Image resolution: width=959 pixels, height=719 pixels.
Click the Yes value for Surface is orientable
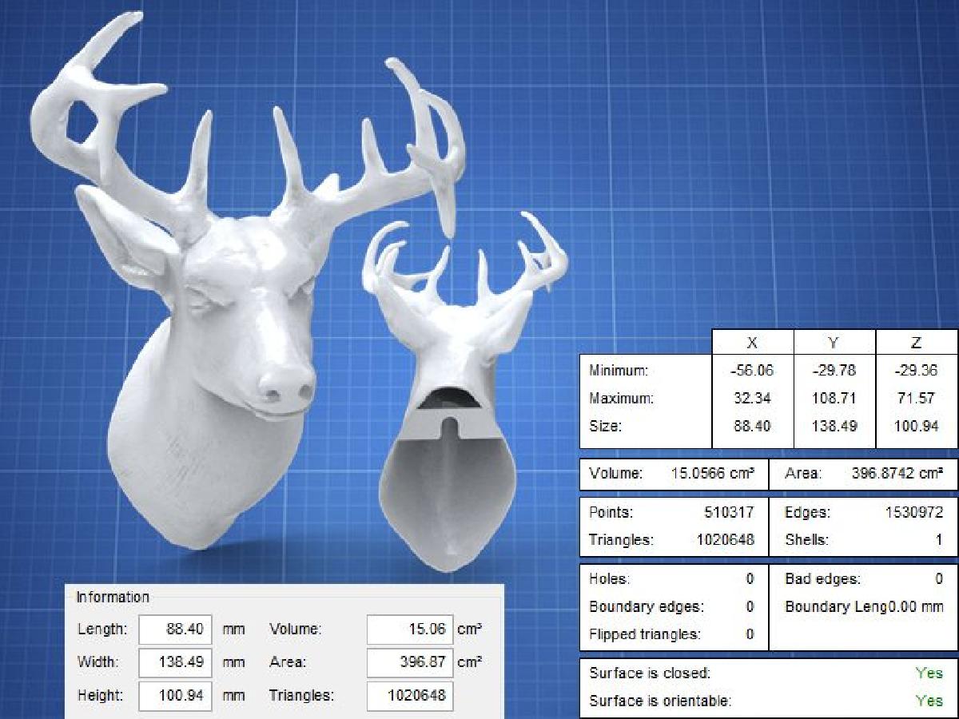click(x=929, y=701)
